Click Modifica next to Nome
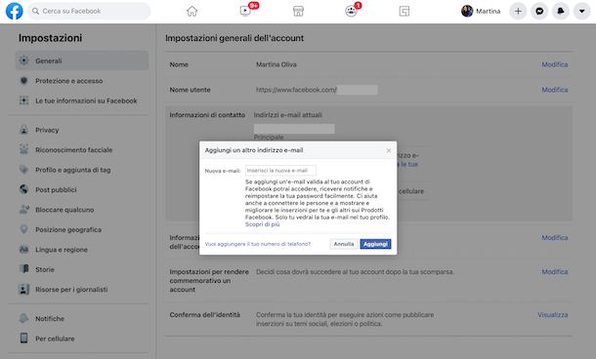 click(555, 64)
